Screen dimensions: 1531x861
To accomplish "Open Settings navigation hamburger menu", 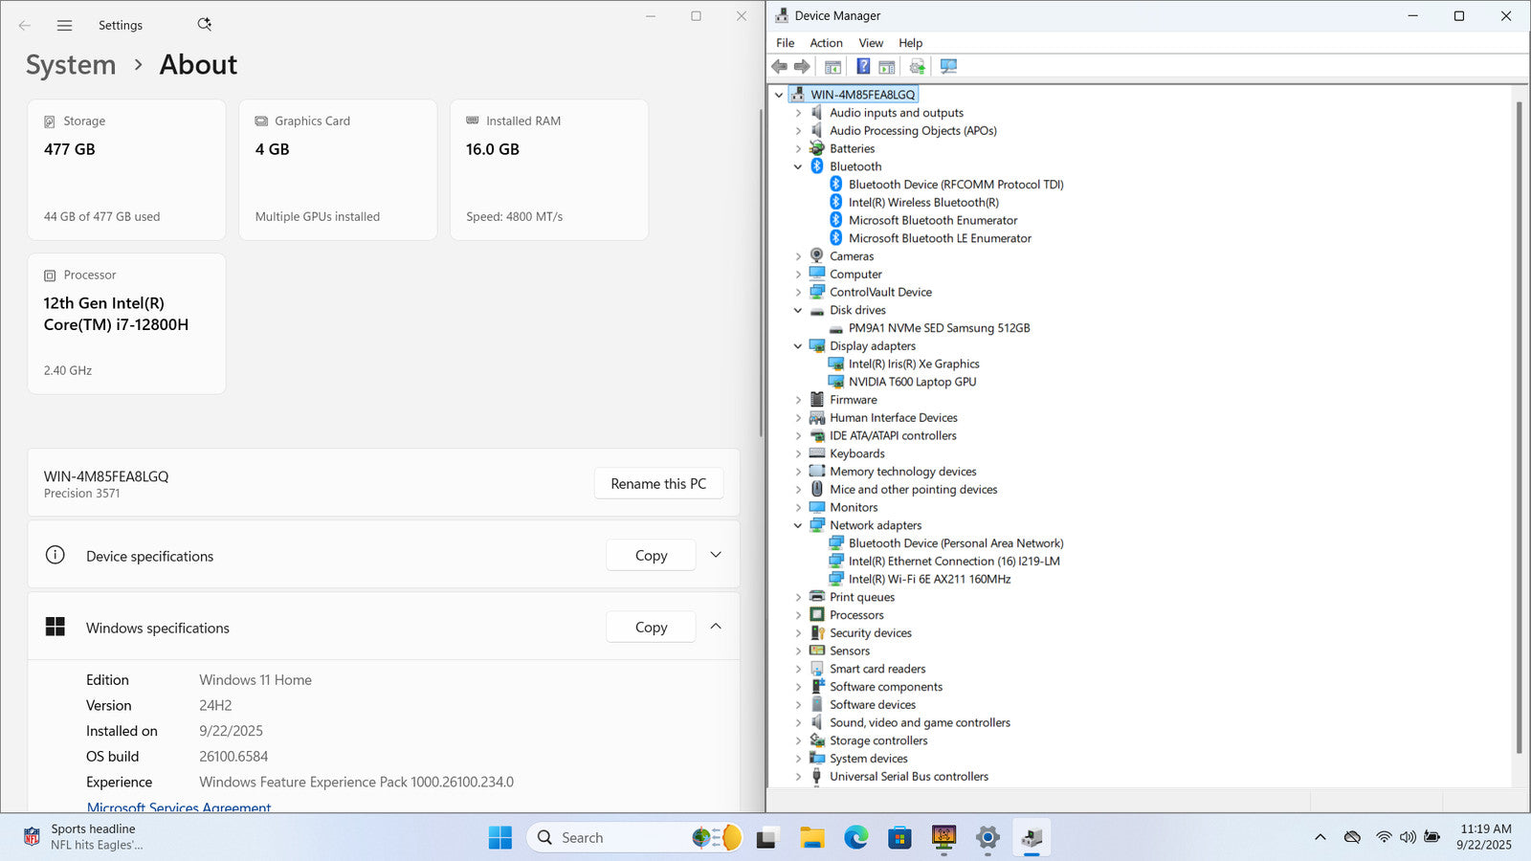I will [64, 26].
